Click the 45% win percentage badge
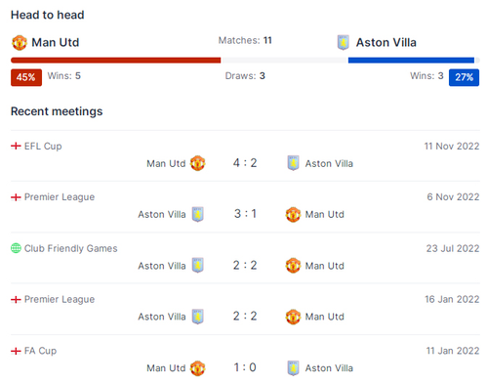 26,77
